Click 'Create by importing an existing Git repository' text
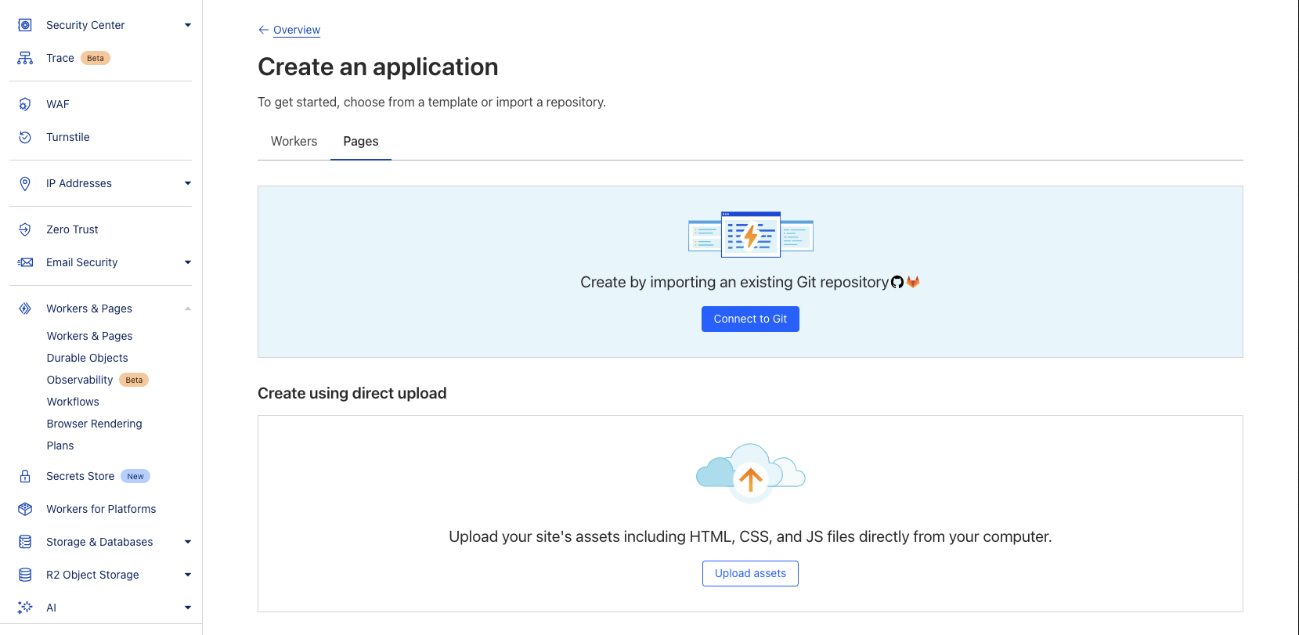This screenshot has height=635, width=1299. (734, 282)
